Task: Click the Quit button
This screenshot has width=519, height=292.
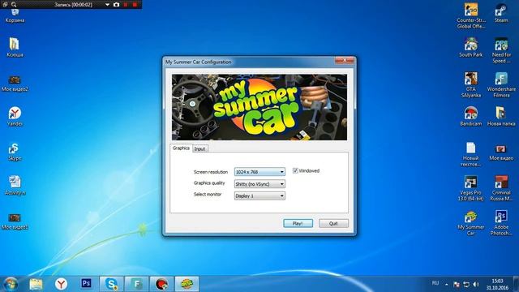Action: pos(333,224)
